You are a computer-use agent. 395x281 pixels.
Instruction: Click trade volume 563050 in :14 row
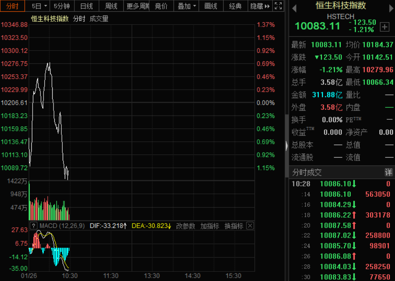(x=377, y=194)
